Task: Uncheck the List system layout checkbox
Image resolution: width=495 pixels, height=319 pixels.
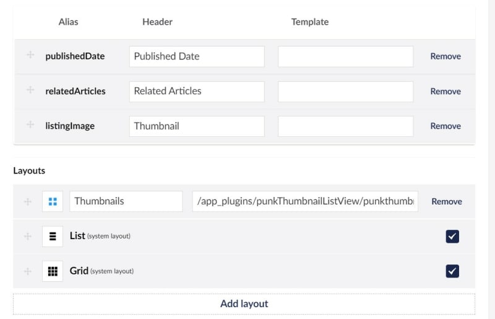Action: pos(452,236)
